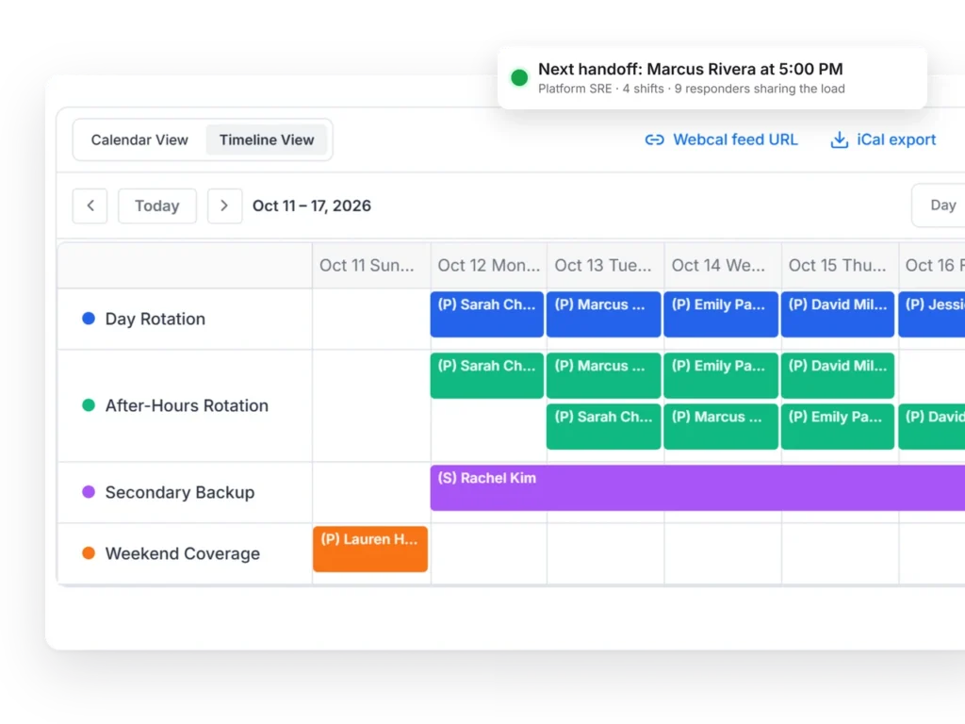Click the purple Secondary Backup color dot
The width and height of the screenshot is (965, 724).
89,492
